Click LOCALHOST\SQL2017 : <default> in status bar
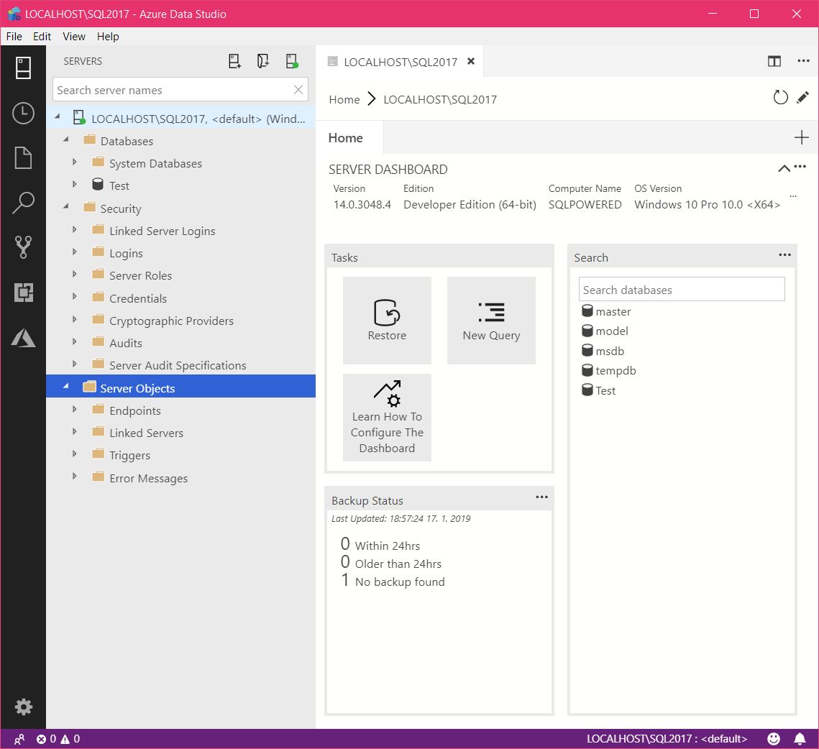 (667, 738)
